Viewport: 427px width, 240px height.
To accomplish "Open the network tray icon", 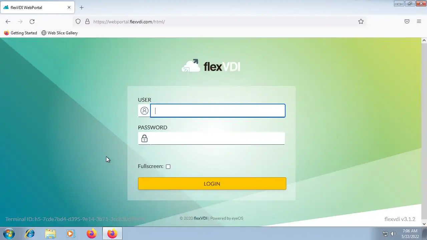I will point(385,234).
